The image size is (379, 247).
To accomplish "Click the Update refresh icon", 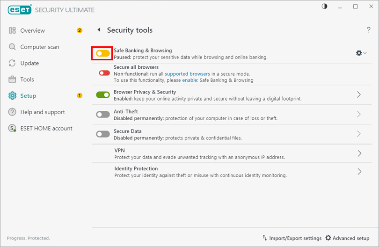I will pyautogui.click(x=13, y=63).
